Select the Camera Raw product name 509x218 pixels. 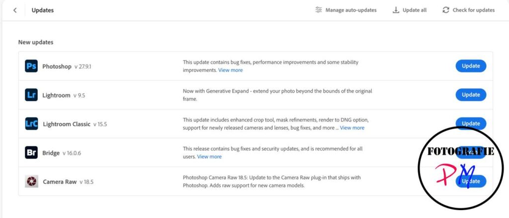(60, 182)
